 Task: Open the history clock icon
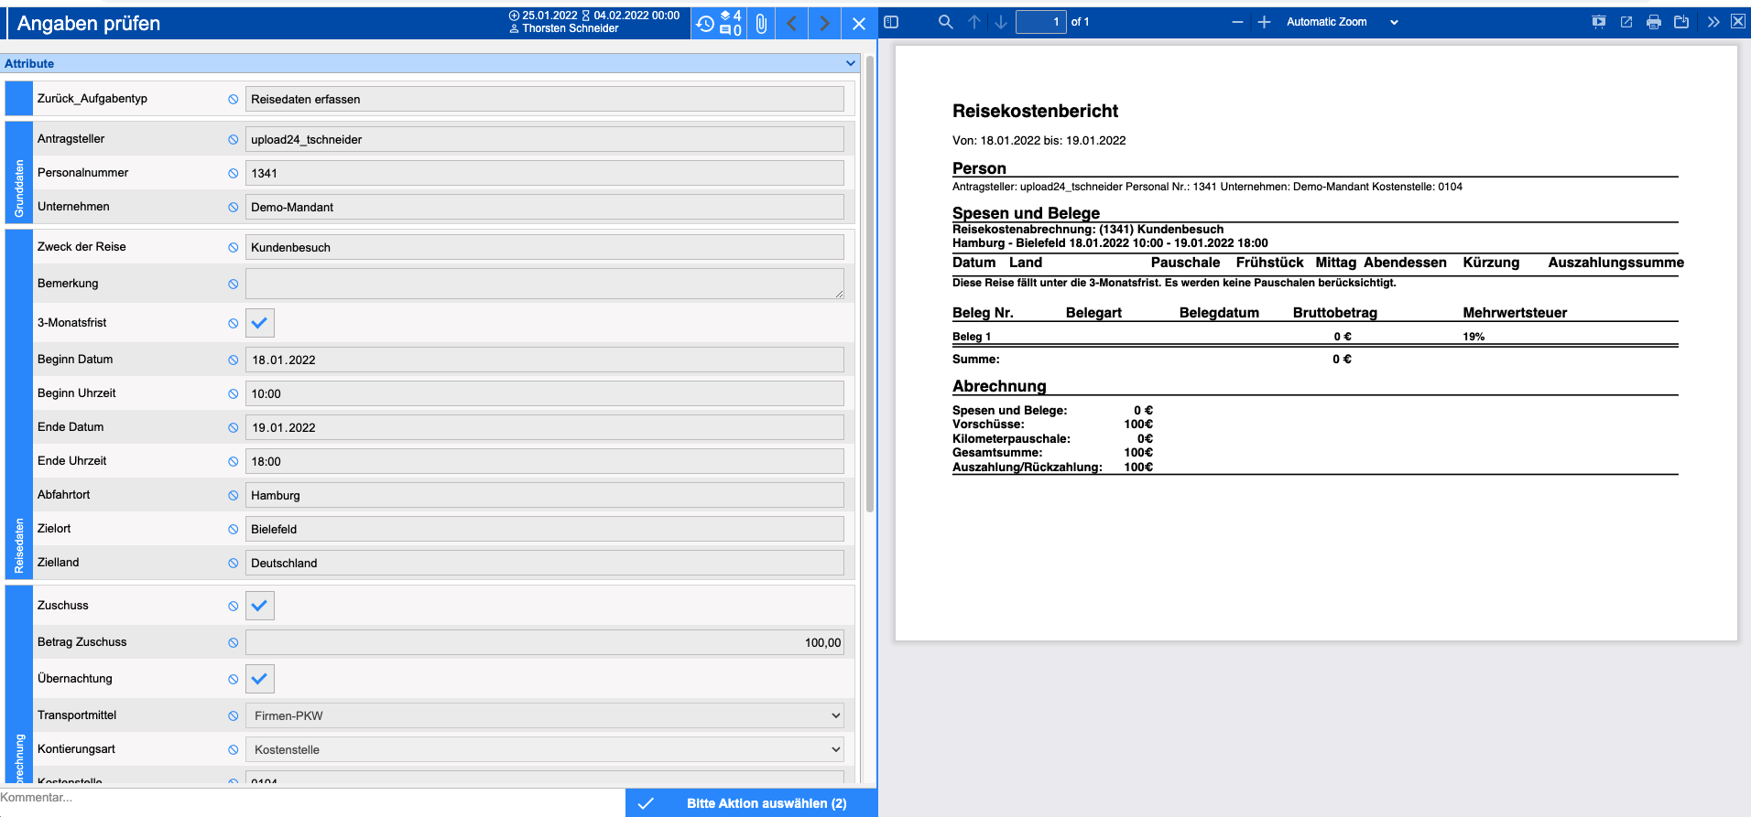point(705,24)
